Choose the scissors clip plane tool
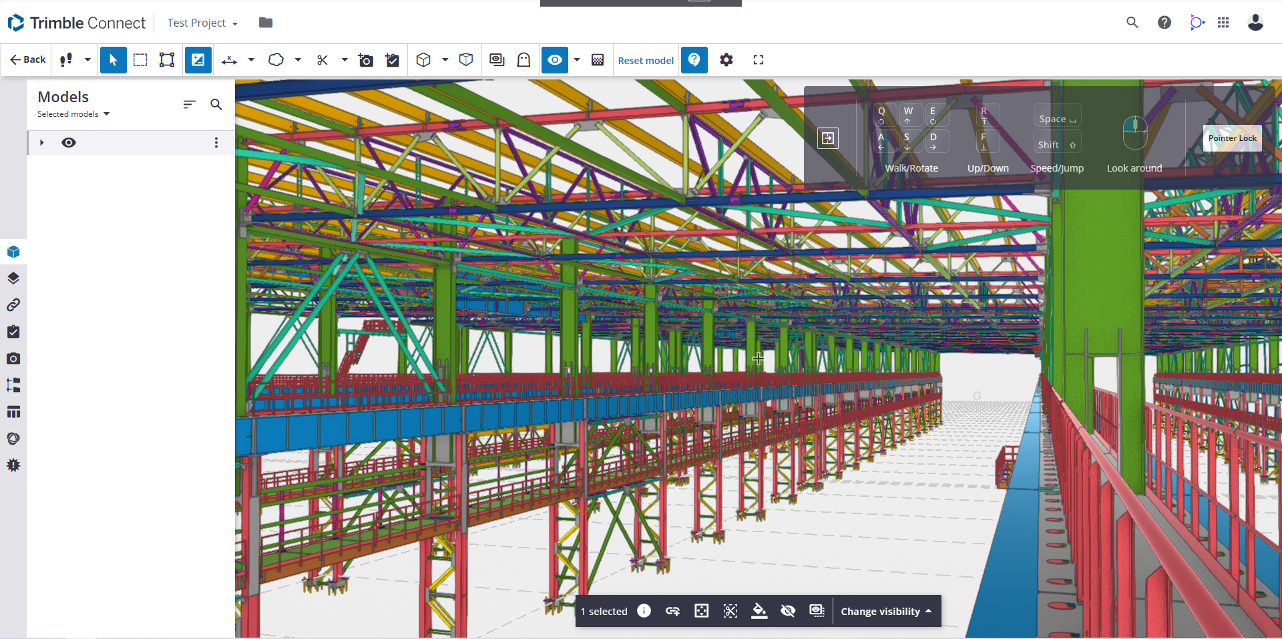The width and height of the screenshot is (1282, 639). click(x=323, y=60)
